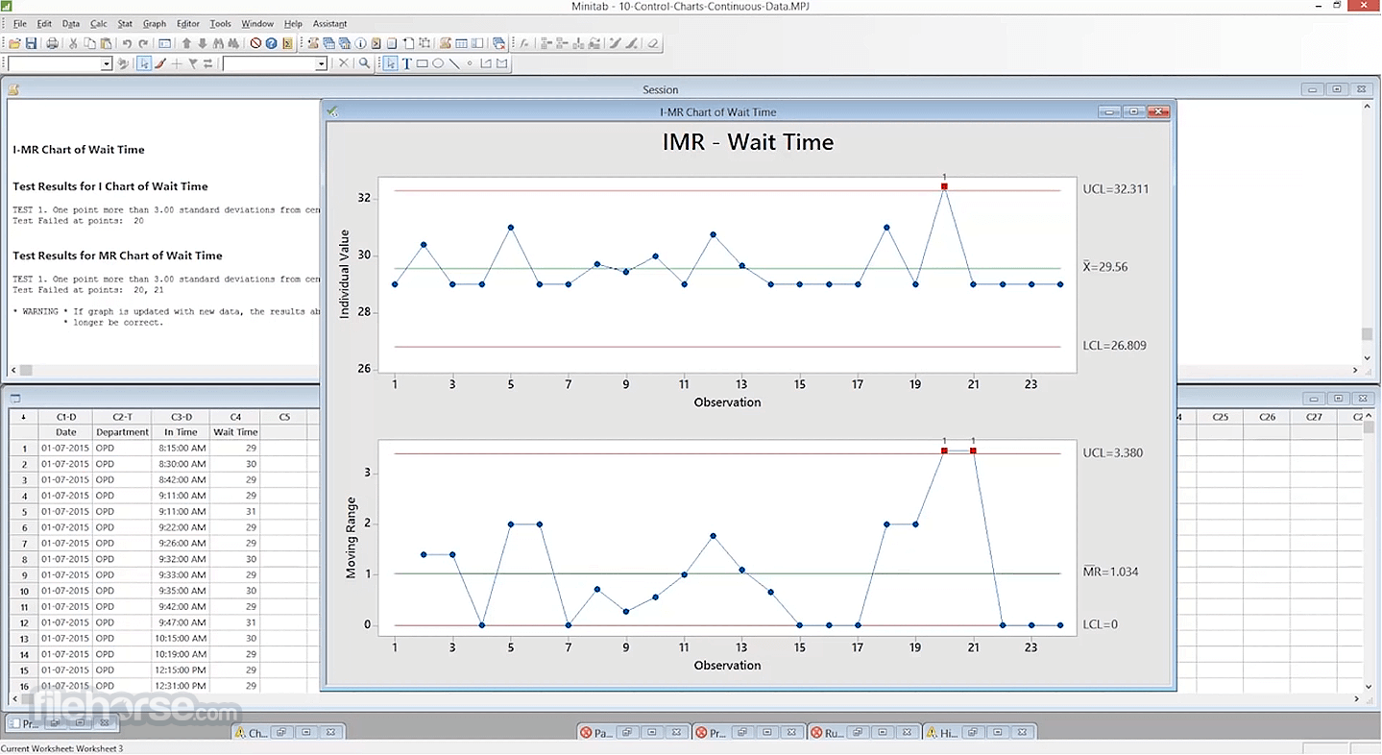Maximize the I-MR Chart of Wait Time window
The height and width of the screenshot is (755, 1382).
[1134, 112]
